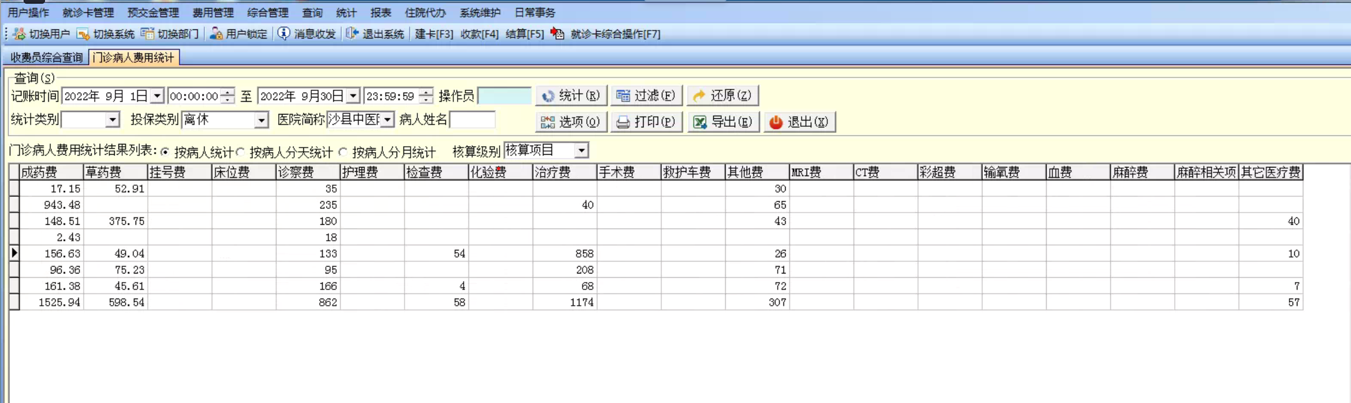Click the cell with value 943.48
Image resolution: width=1351 pixels, height=403 pixels.
51,205
